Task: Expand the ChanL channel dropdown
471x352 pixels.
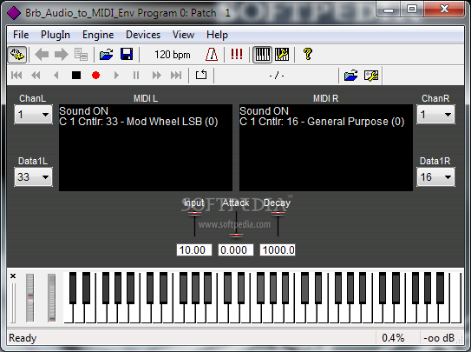Action: [x=33, y=115]
